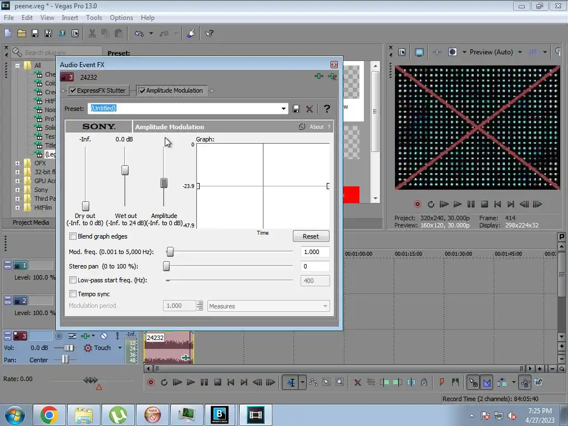This screenshot has height=426, width=568.
Task: Click the Record button under the video preview
Action: 417,204
